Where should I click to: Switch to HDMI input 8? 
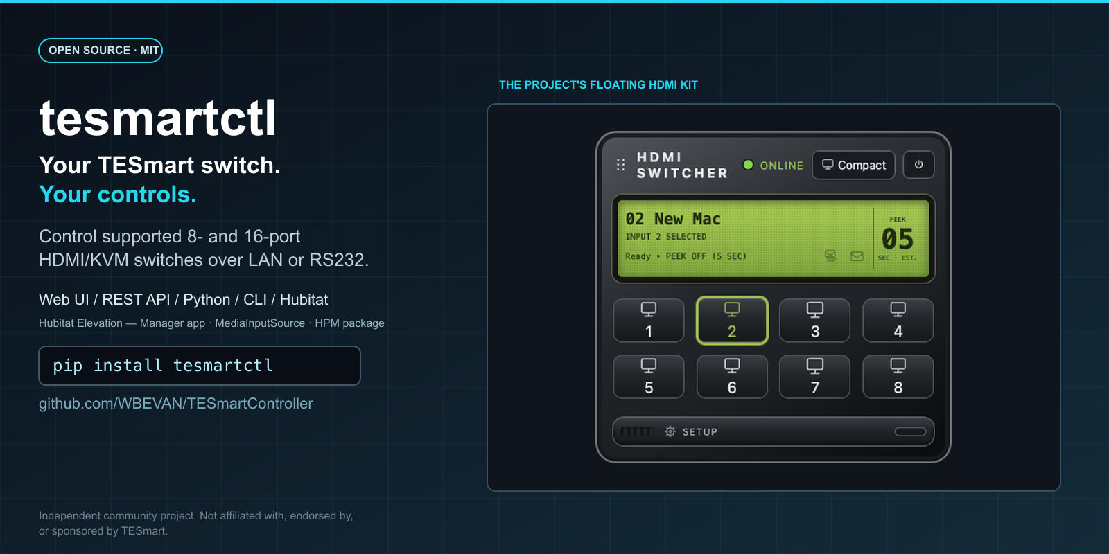click(898, 377)
